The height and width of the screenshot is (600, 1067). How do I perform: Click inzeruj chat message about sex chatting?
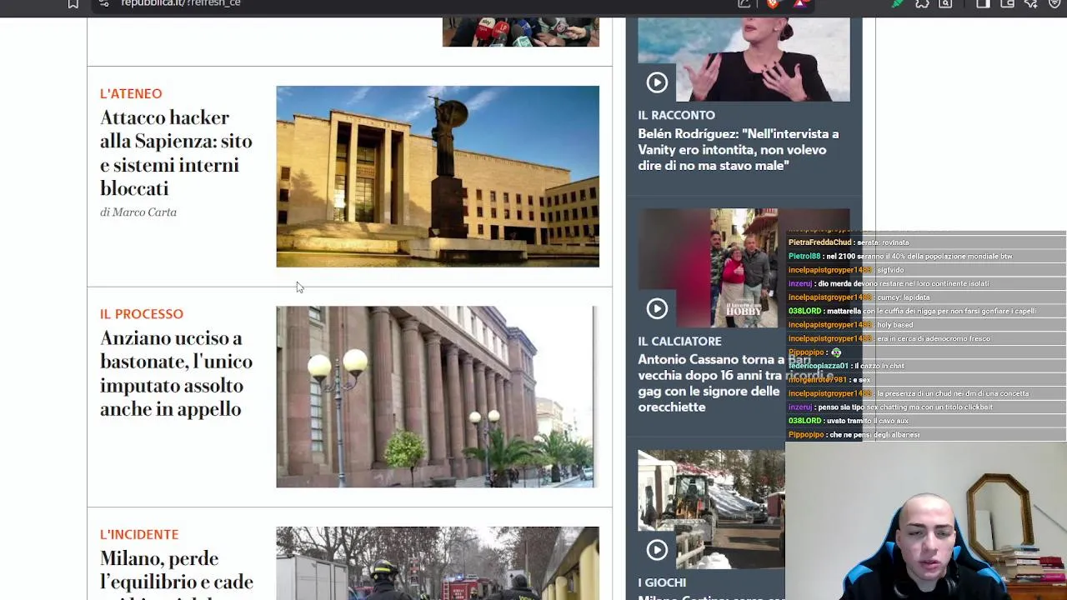[x=889, y=407]
